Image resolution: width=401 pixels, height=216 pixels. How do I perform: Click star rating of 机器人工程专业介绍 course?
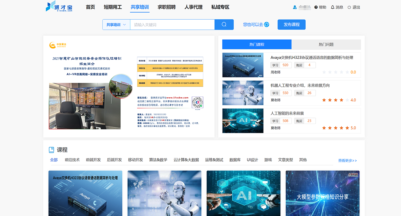(335, 100)
